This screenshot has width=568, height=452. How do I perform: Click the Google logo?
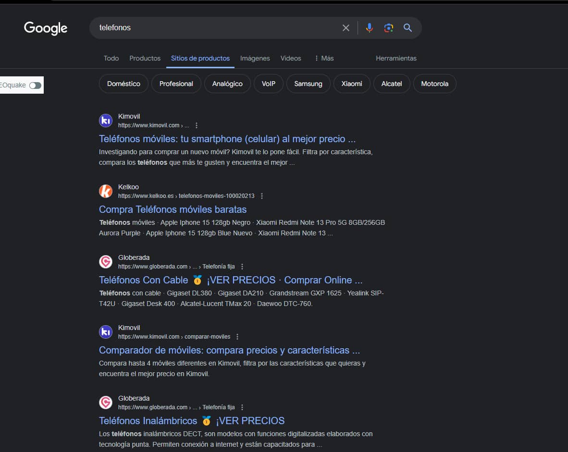[x=46, y=28]
